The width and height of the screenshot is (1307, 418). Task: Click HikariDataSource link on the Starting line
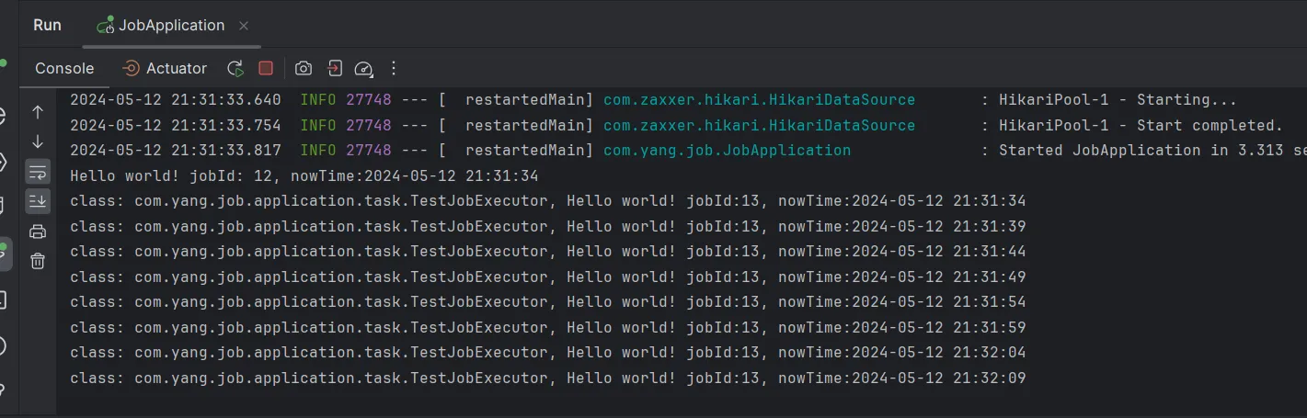click(x=759, y=100)
